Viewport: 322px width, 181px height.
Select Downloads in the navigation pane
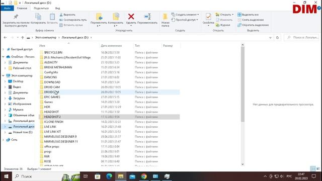tap(19, 99)
